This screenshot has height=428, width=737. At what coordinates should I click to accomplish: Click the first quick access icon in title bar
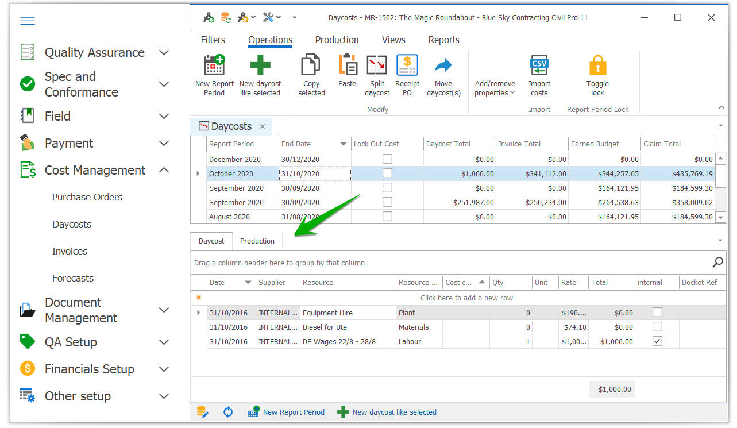209,18
